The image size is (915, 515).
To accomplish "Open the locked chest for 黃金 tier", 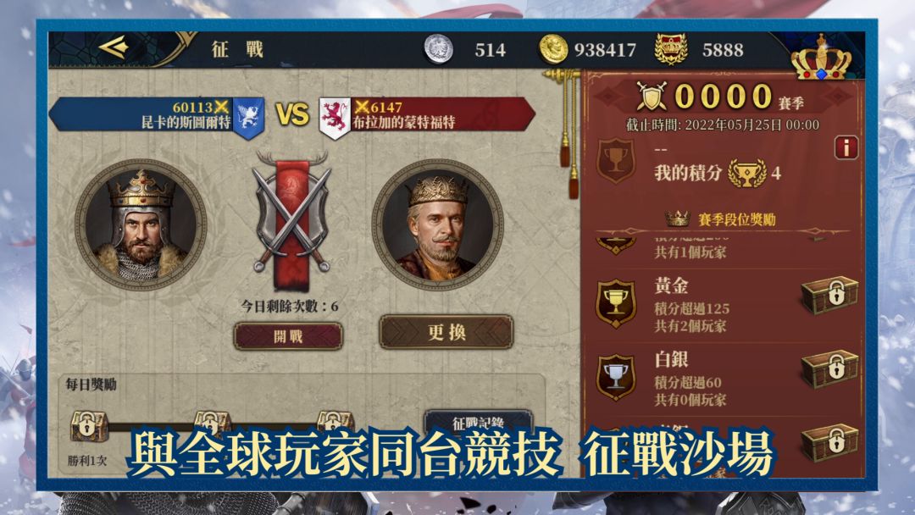I will [829, 295].
